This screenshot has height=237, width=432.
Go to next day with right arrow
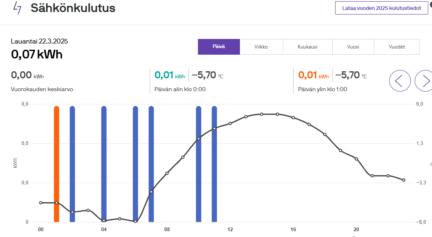(x=425, y=81)
